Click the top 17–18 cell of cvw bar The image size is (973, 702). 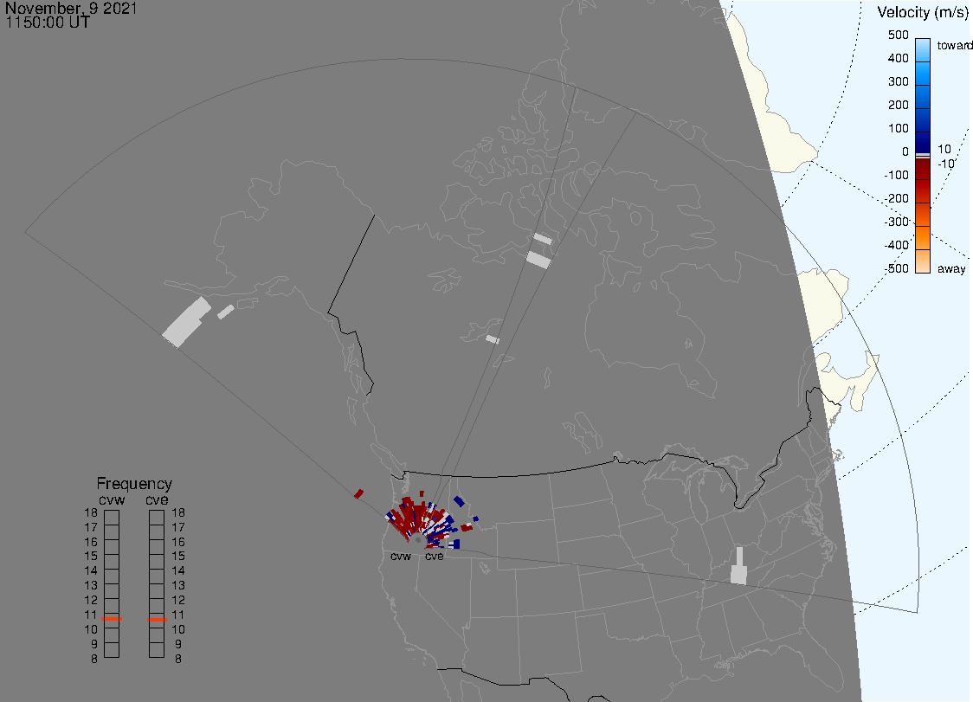click(x=112, y=518)
